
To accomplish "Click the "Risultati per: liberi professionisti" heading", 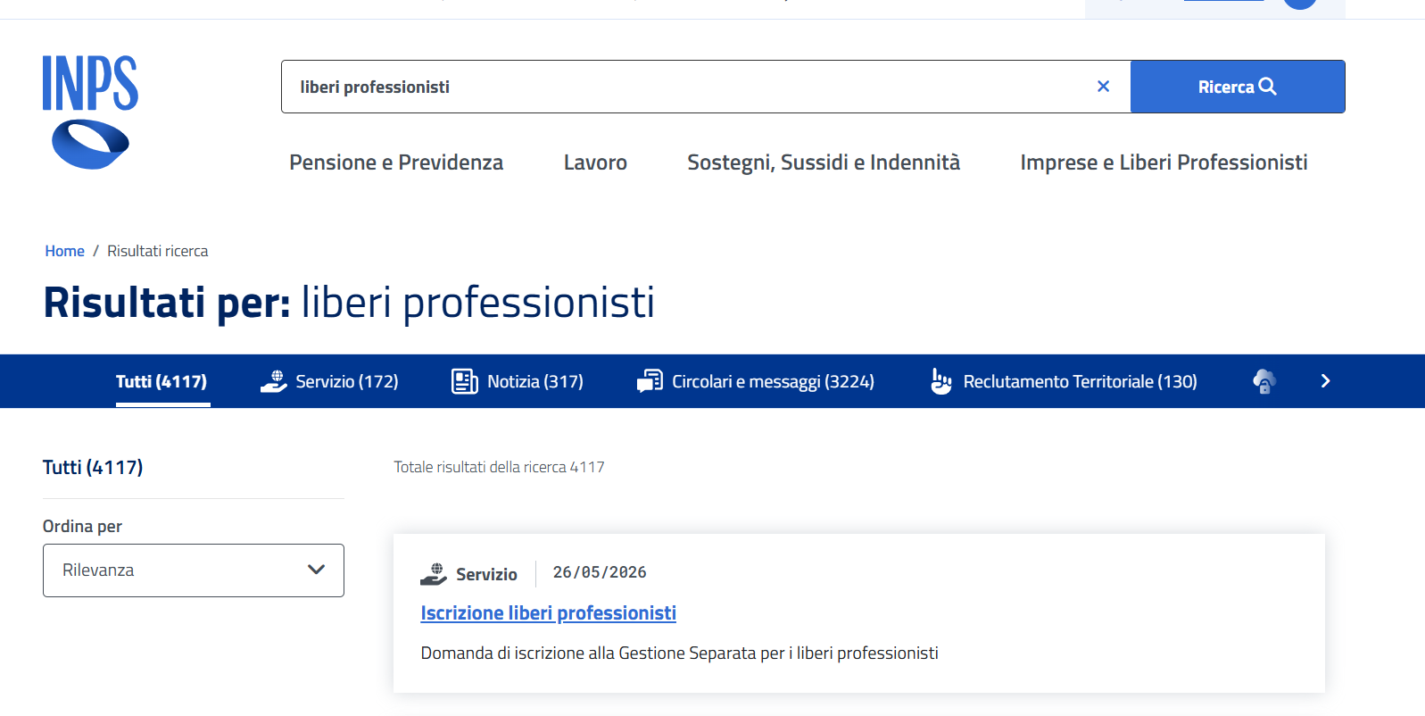I will (x=349, y=303).
